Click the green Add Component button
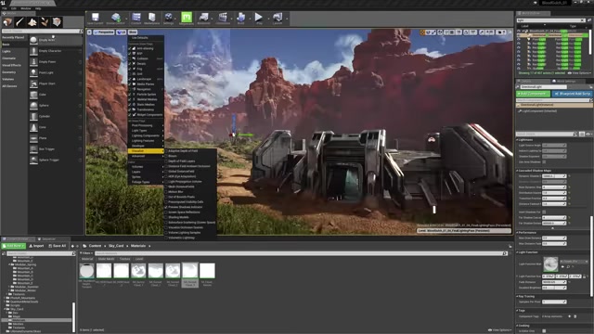Viewport: 594px width, 334px height. [x=533, y=94]
